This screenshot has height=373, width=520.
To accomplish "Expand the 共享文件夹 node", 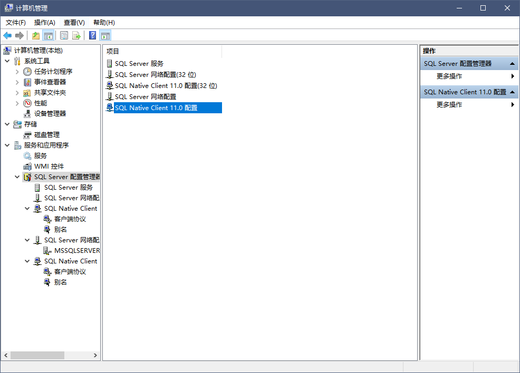I will [x=17, y=93].
